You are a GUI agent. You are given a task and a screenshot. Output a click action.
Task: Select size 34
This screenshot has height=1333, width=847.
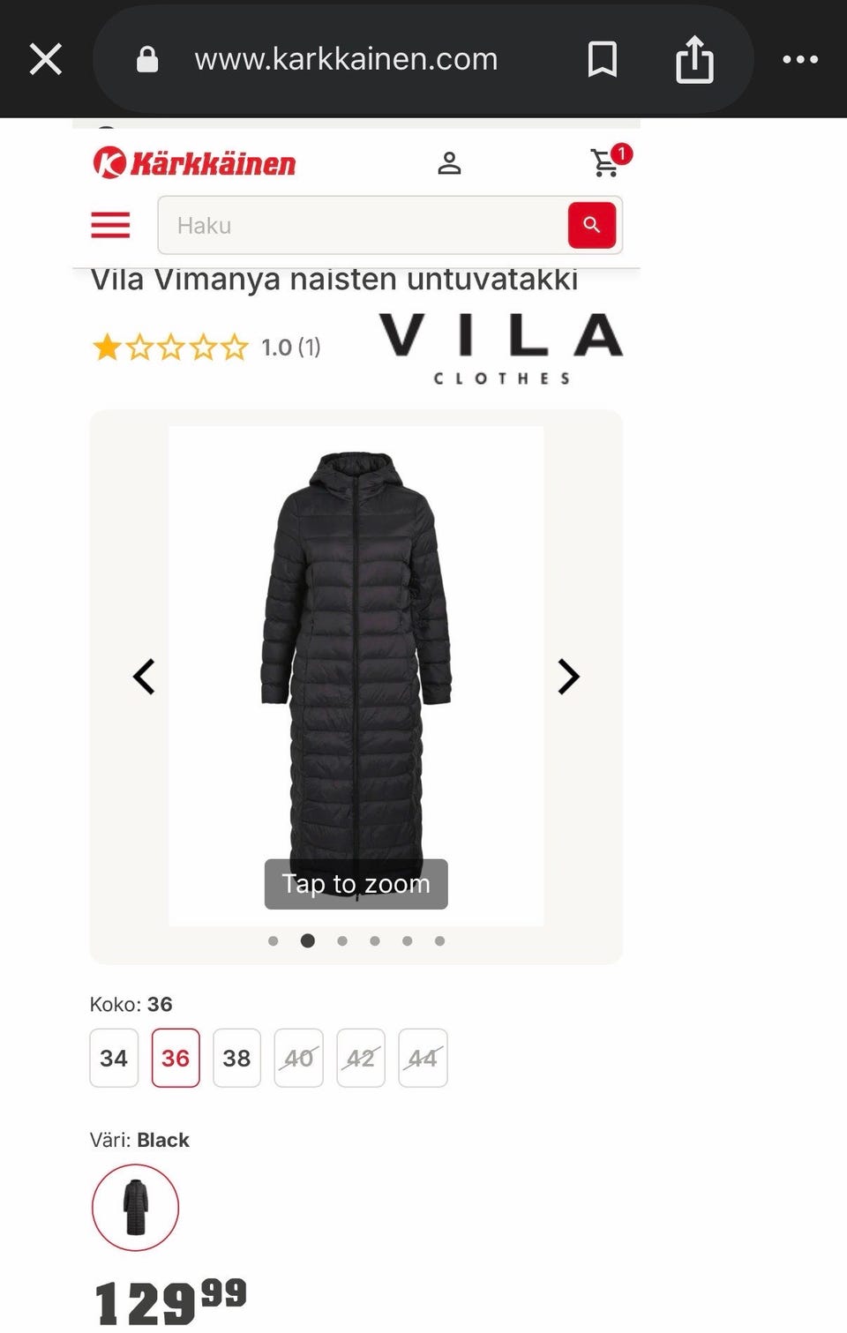[x=114, y=1058]
